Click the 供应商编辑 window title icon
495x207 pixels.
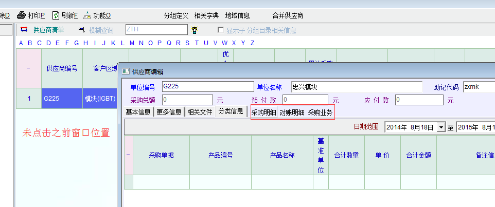click(126, 71)
